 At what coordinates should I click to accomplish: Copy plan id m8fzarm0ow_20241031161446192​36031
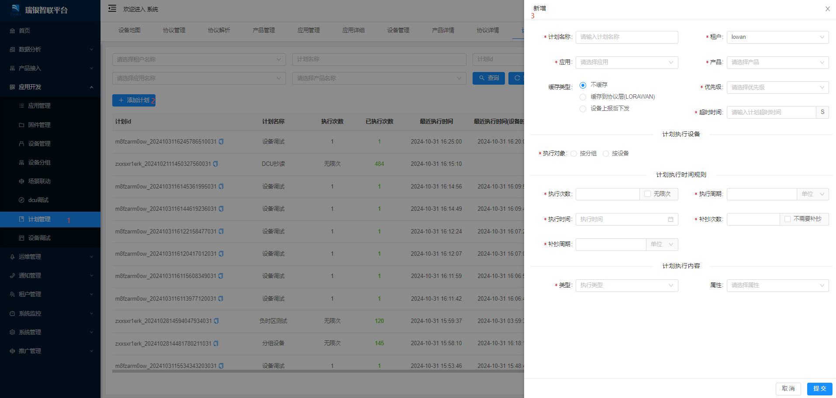pos(221,209)
